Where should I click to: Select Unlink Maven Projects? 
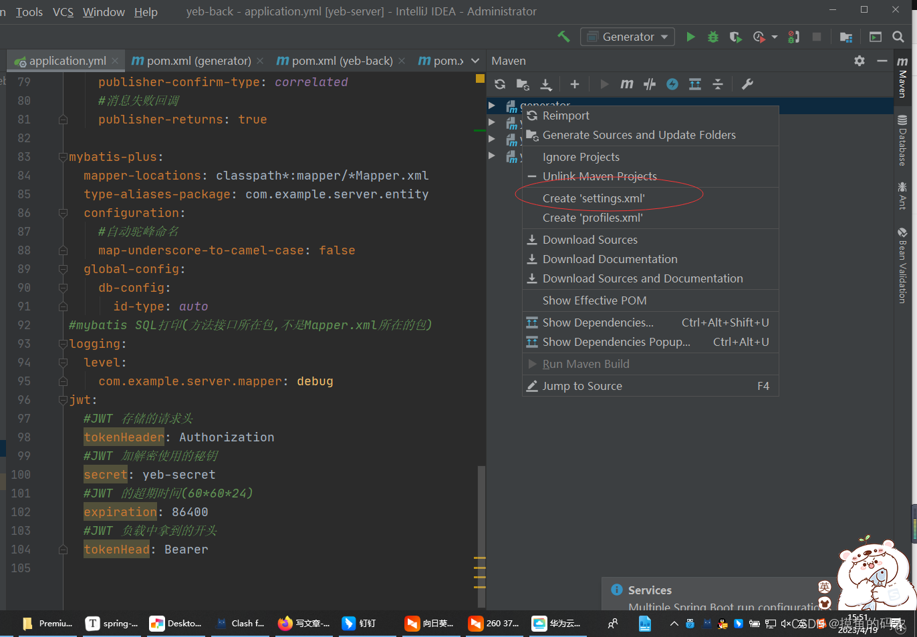[650, 176]
